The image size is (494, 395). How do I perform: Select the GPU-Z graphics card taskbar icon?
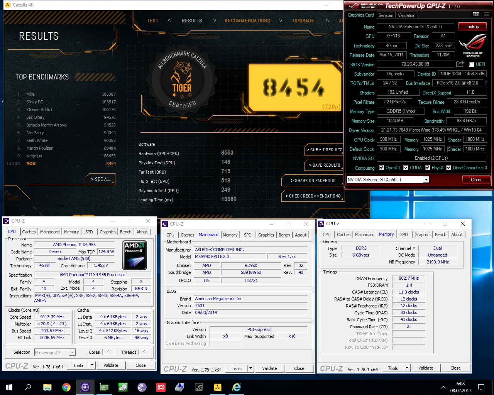pos(104,387)
